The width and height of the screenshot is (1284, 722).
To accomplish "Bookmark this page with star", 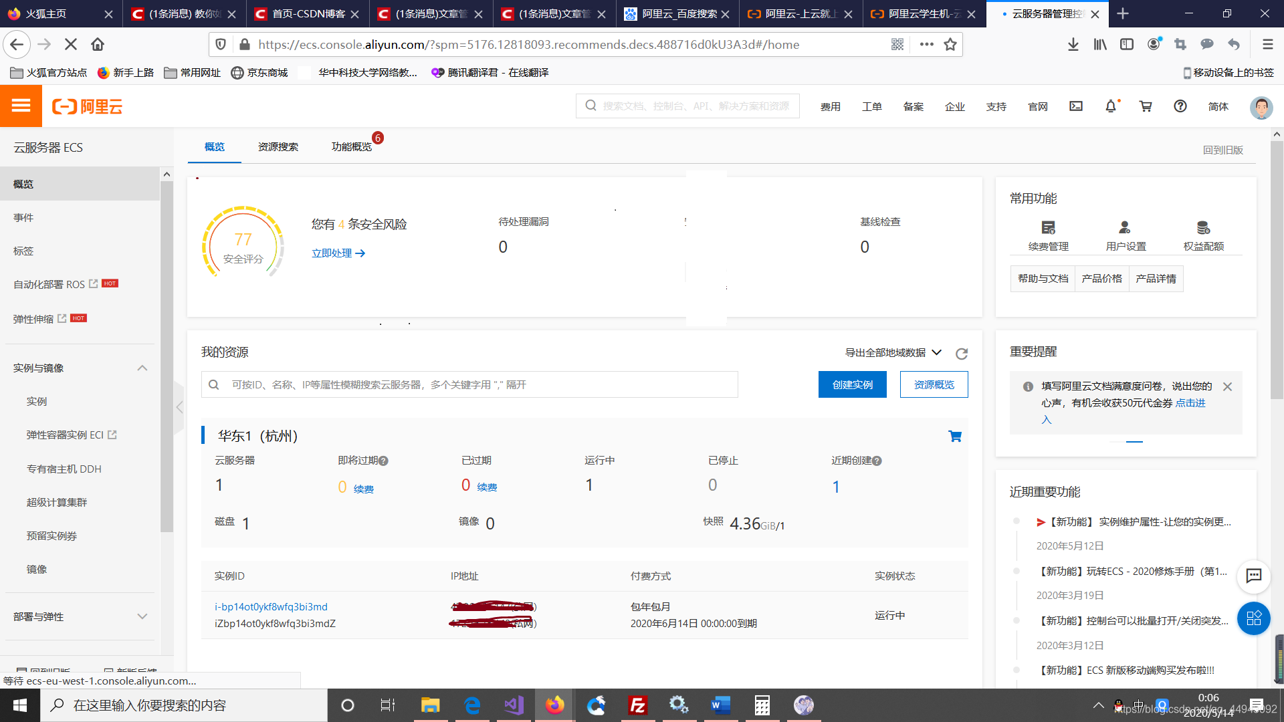I will (x=950, y=44).
